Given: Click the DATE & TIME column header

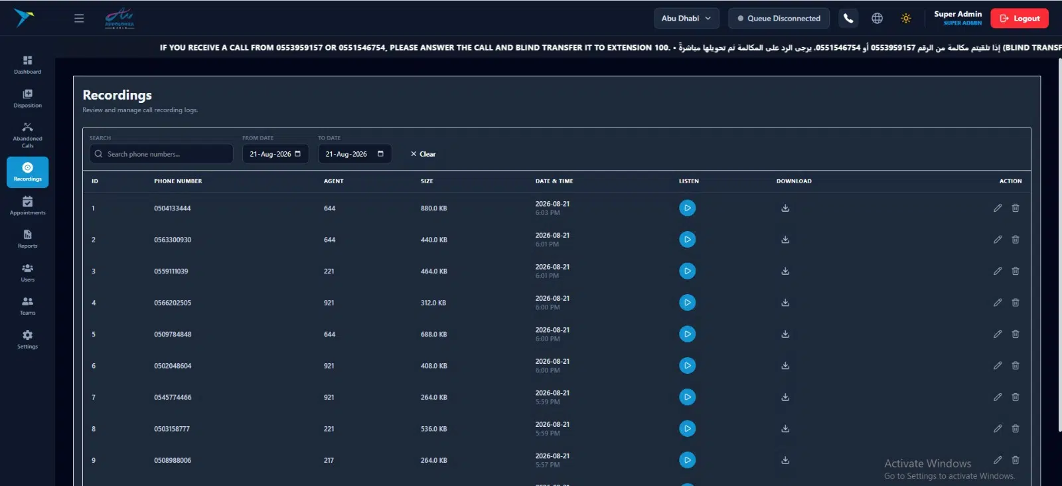Looking at the screenshot, I should [x=554, y=181].
